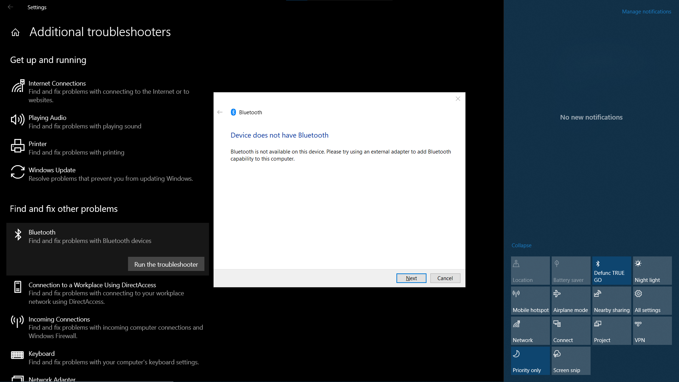This screenshot has width=679, height=382.
Task: Click the VPN icon in quick settings
Action: [x=652, y=331]
